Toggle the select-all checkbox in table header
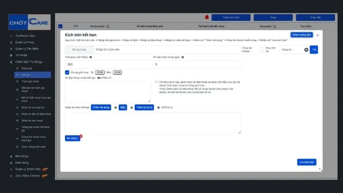The height and width of the screenshot is (193, 343). [x=60, y=26]
